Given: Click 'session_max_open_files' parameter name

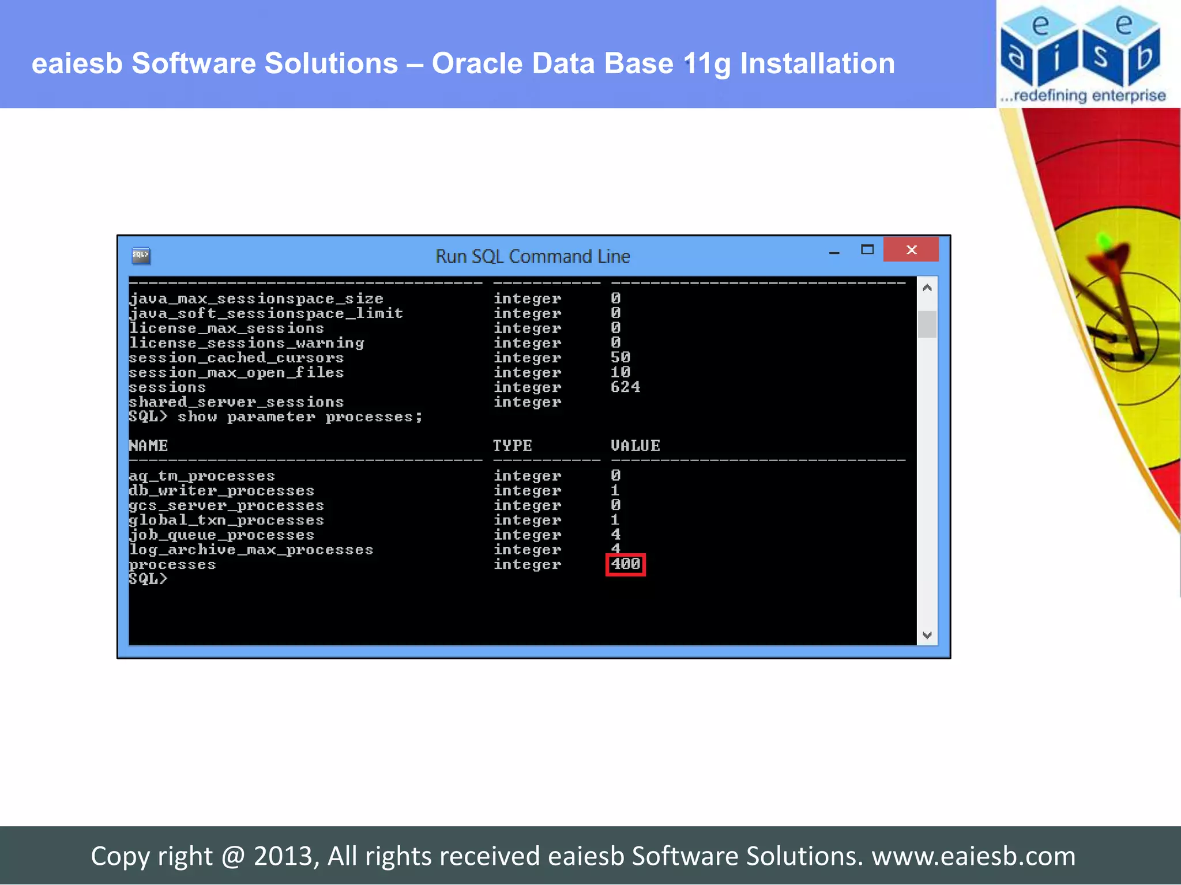Looking at the screenshot, I should click(x=236, y=372).
